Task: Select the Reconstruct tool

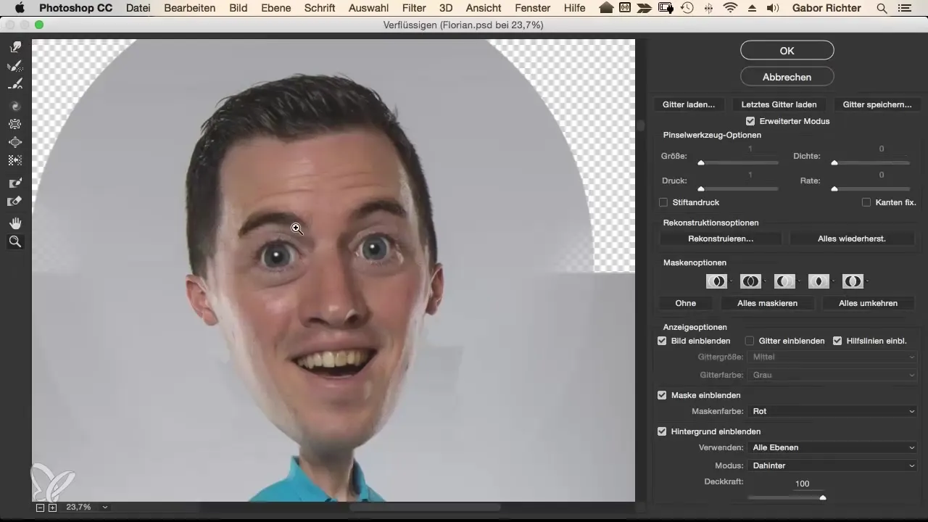Action: (15, 66)
